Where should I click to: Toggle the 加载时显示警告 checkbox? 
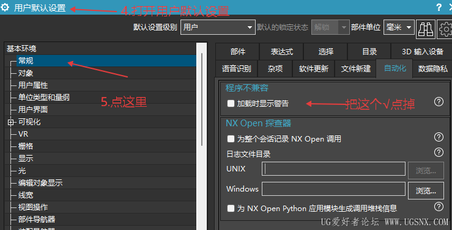click(231, 104)
